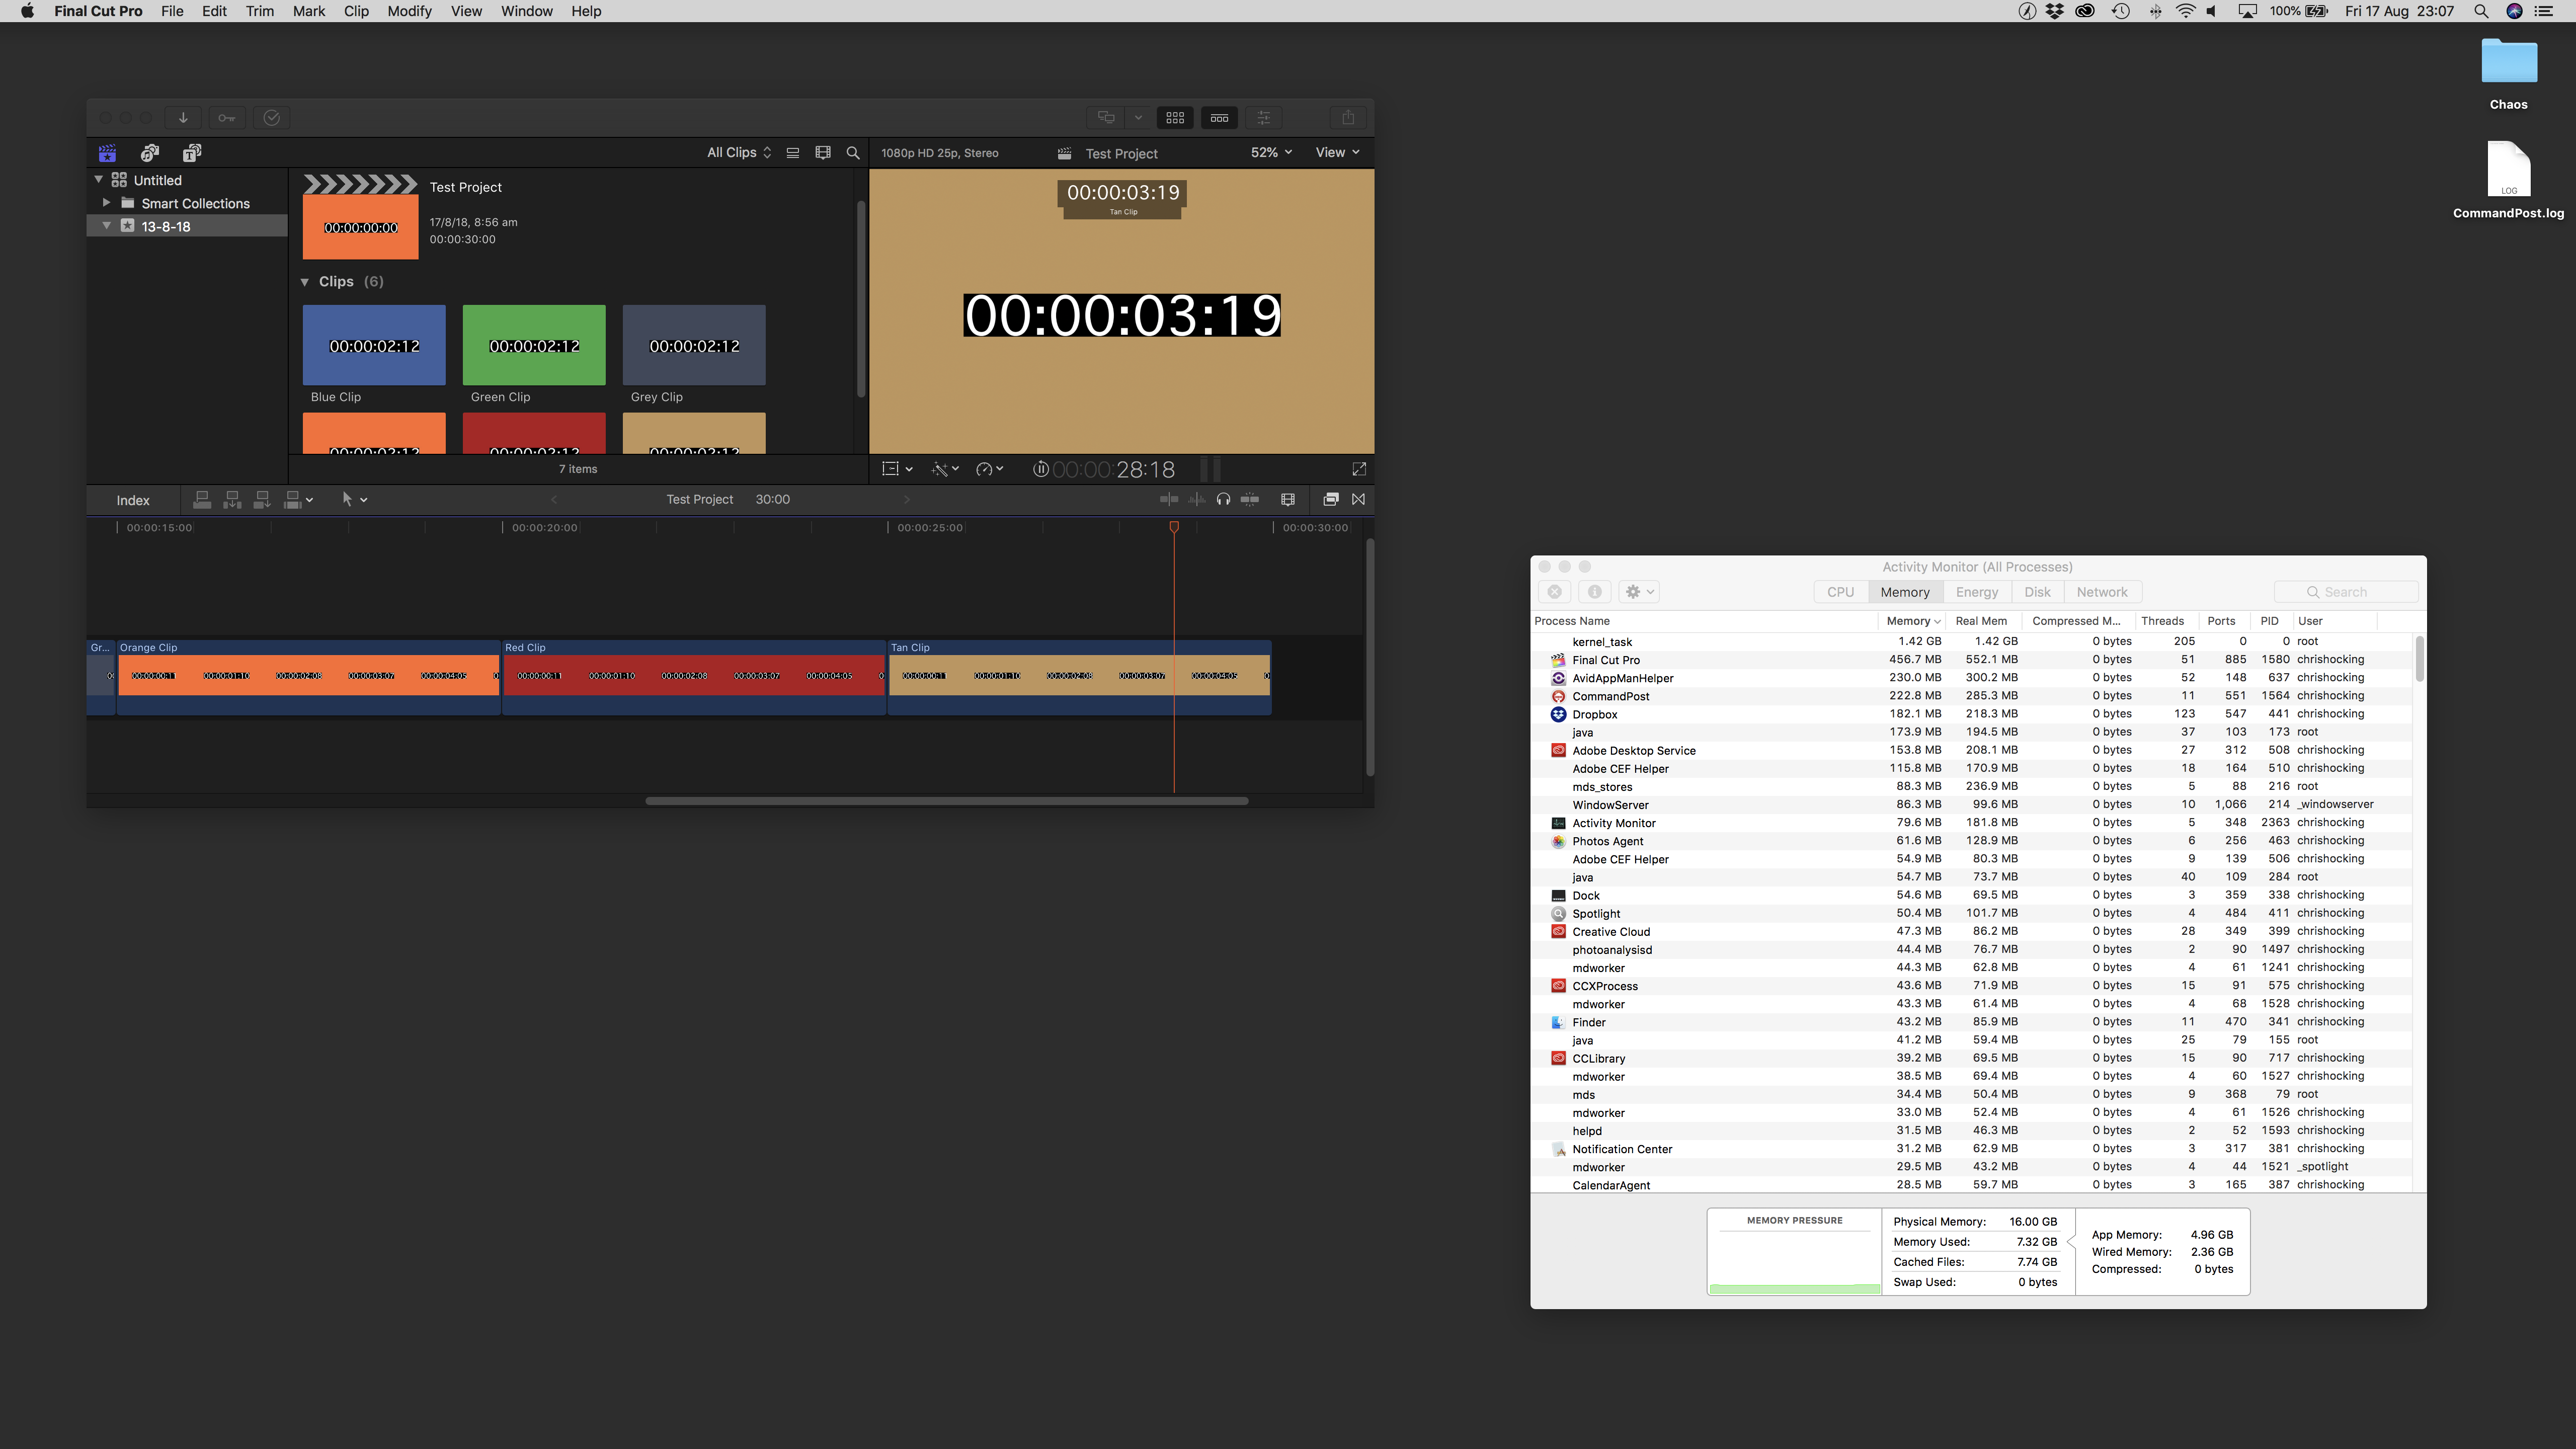
Task: Open the Keyword Editor key icon
Action: (227, 117)
